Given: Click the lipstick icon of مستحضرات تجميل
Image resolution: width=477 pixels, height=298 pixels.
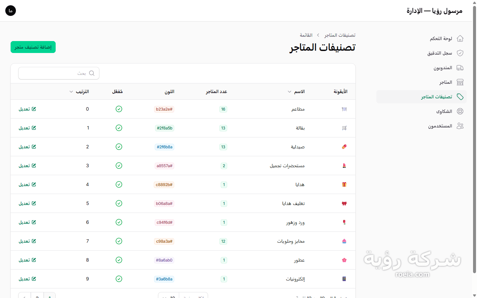Looking at the screenshot, I should (344, 166).
